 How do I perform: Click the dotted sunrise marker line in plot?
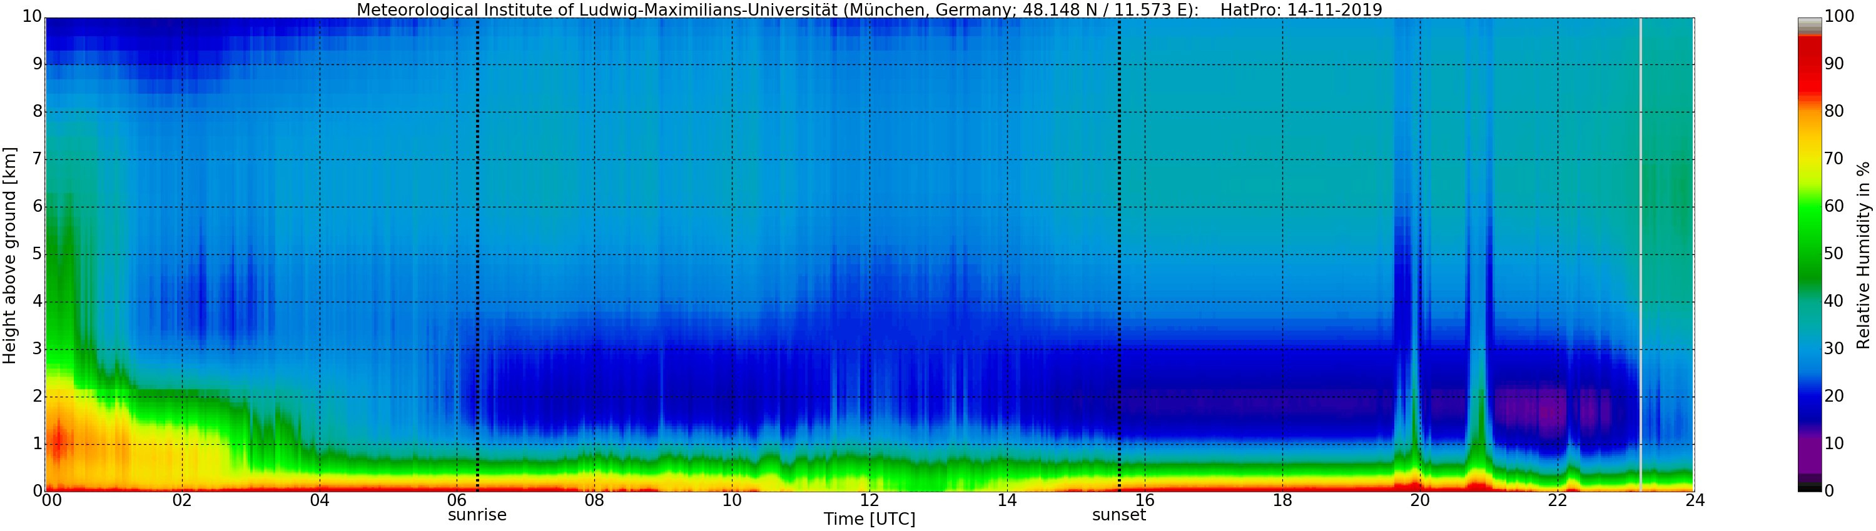point(477,255)
